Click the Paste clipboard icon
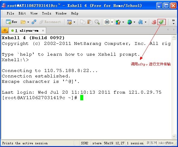This screenshot has height=147, width=178. pyautogui.click(x=90, y=22)
